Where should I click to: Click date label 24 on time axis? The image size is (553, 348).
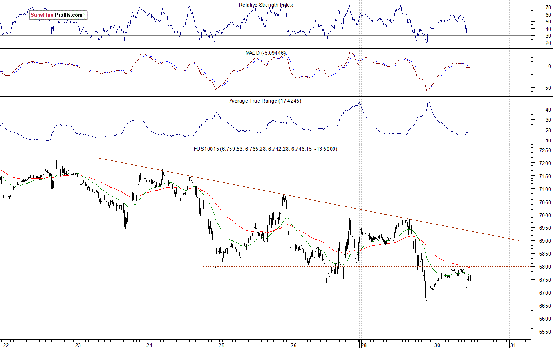(x=149, y=345)
